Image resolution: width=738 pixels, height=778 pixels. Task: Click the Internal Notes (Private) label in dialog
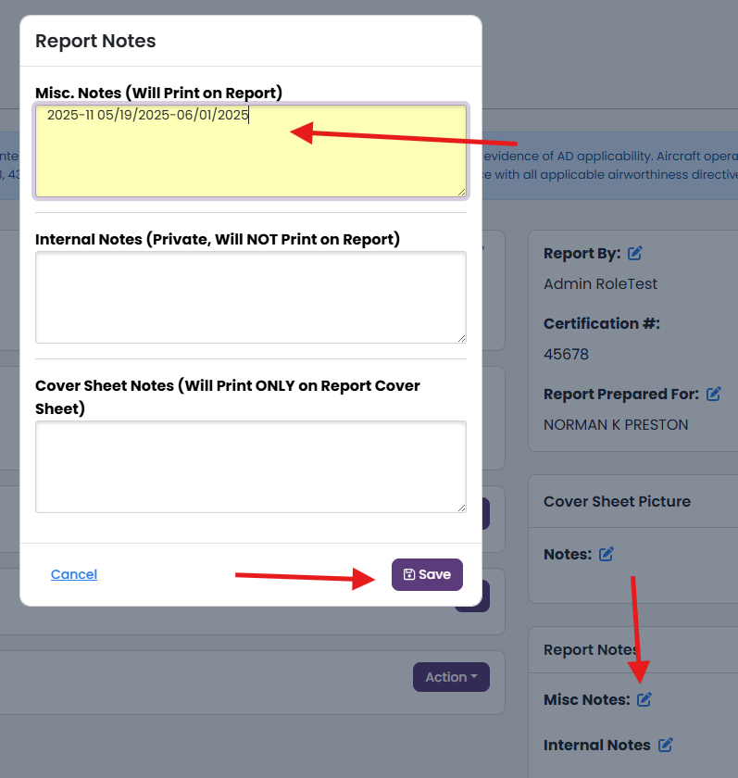pos(218,239)
